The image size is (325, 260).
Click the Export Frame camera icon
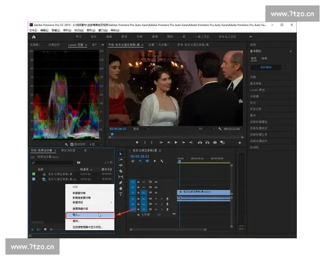(215, 142)
